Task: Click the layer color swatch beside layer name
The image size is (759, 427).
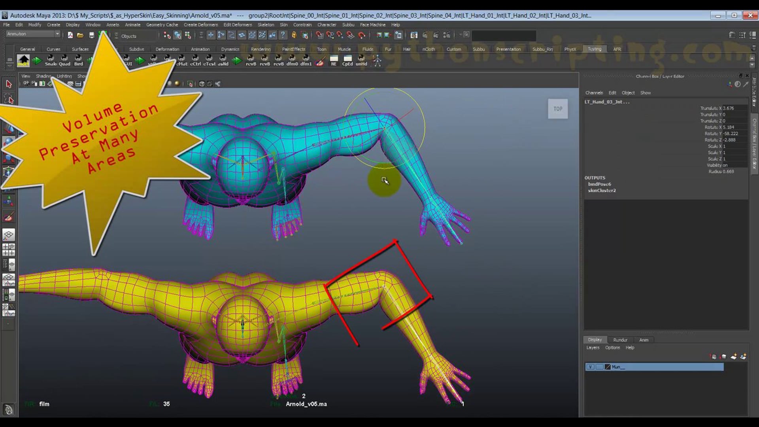Action: coord(608,367)
